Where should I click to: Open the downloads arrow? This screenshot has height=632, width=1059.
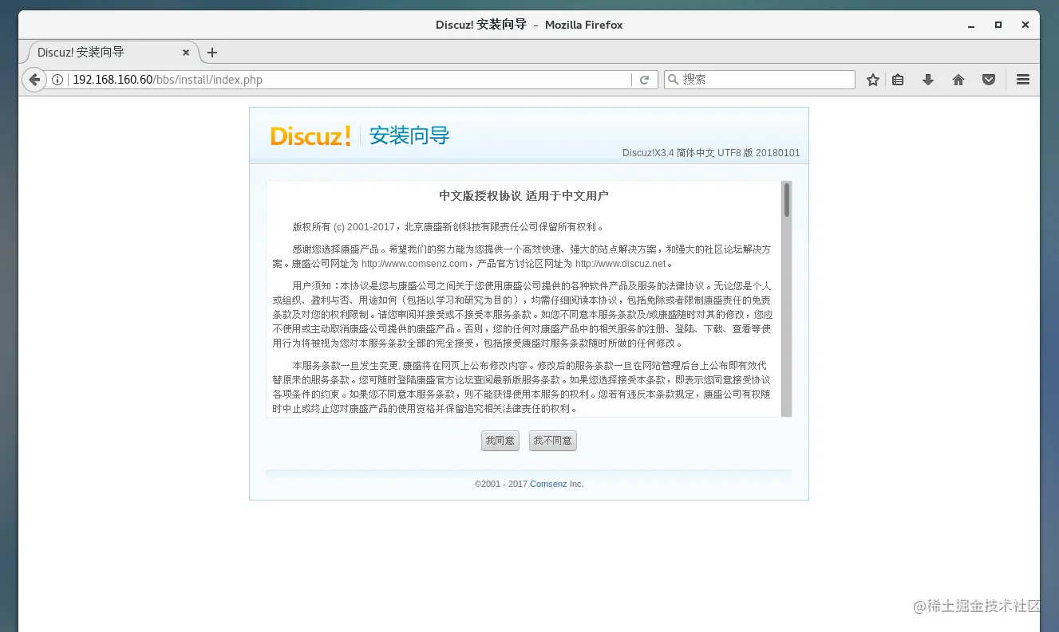[x=928, y=80]
